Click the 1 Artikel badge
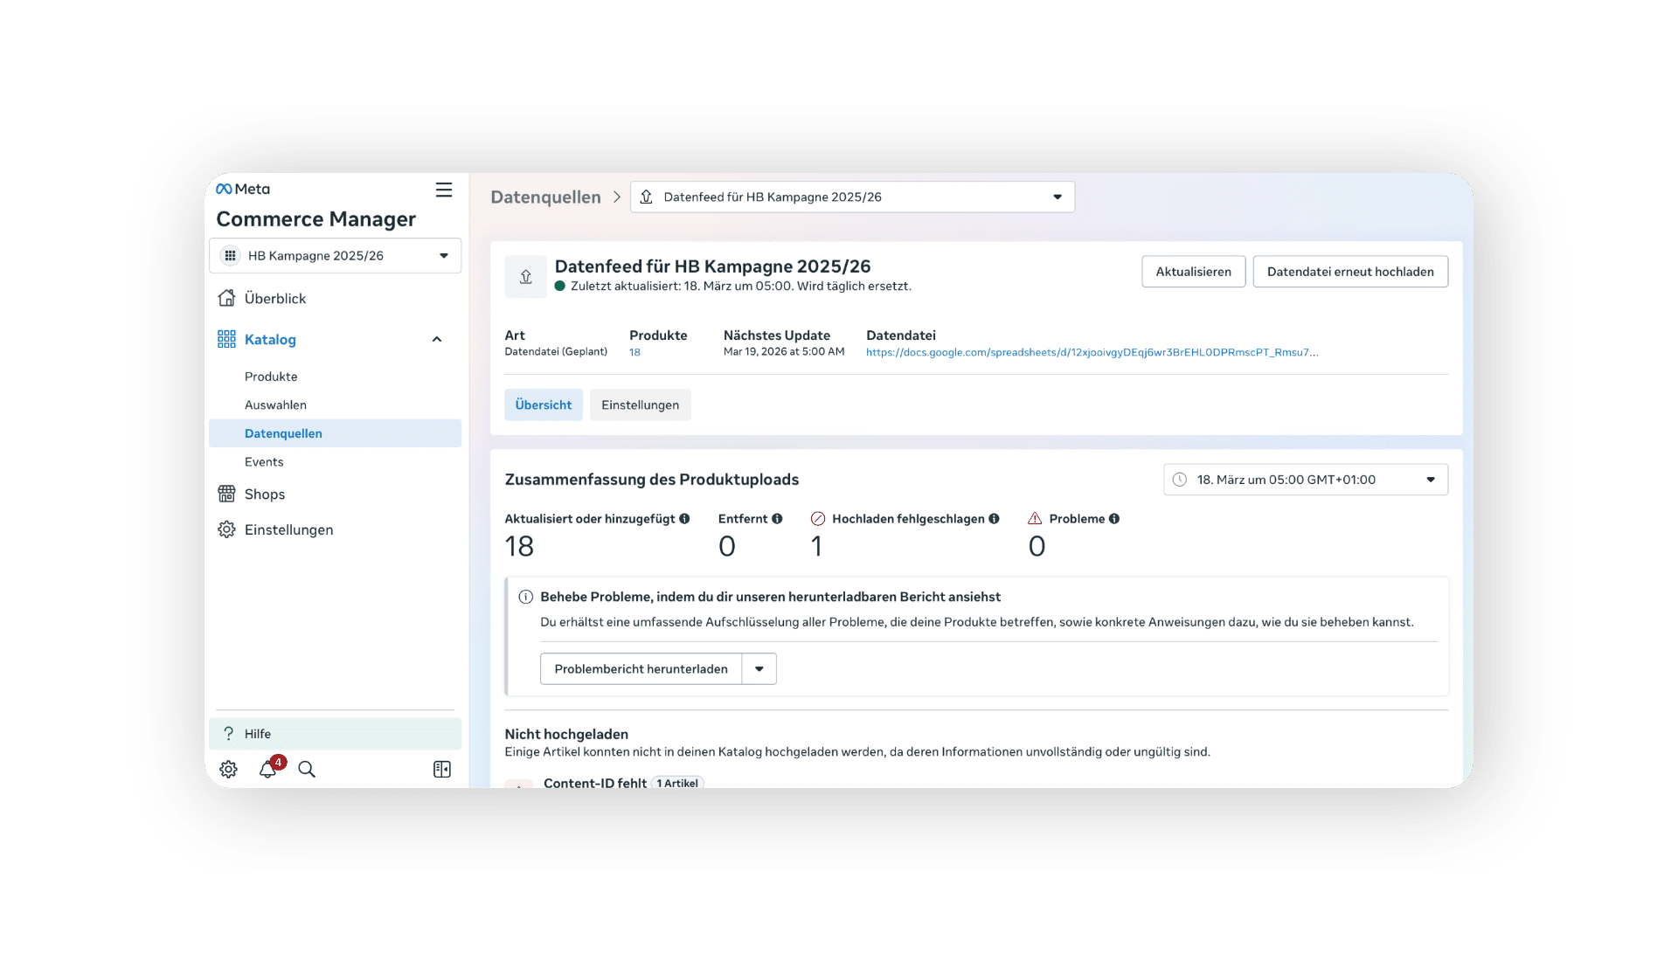 click(x=678, y=783)
